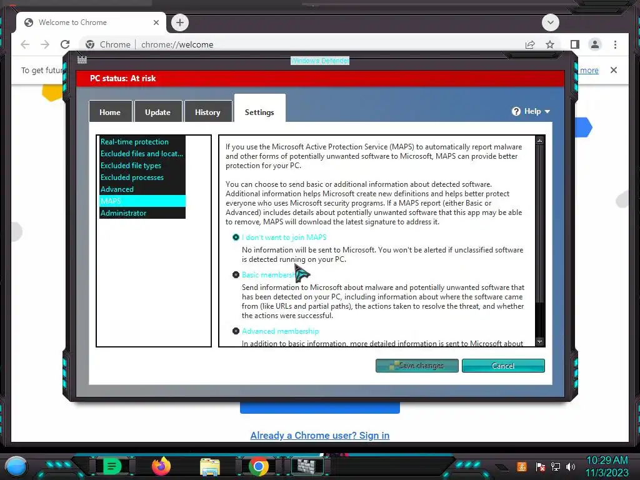
Task: Switch to the History tab
Action: [x=207, y=112]
